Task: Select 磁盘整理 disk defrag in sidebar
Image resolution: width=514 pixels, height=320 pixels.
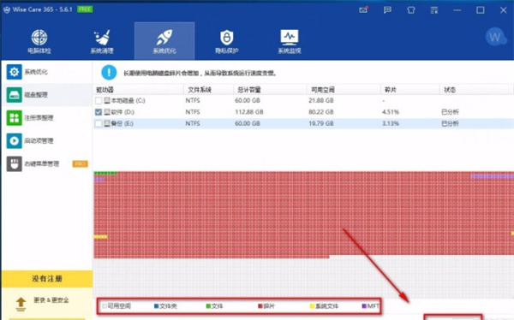Action: click(x=46, y=95)
